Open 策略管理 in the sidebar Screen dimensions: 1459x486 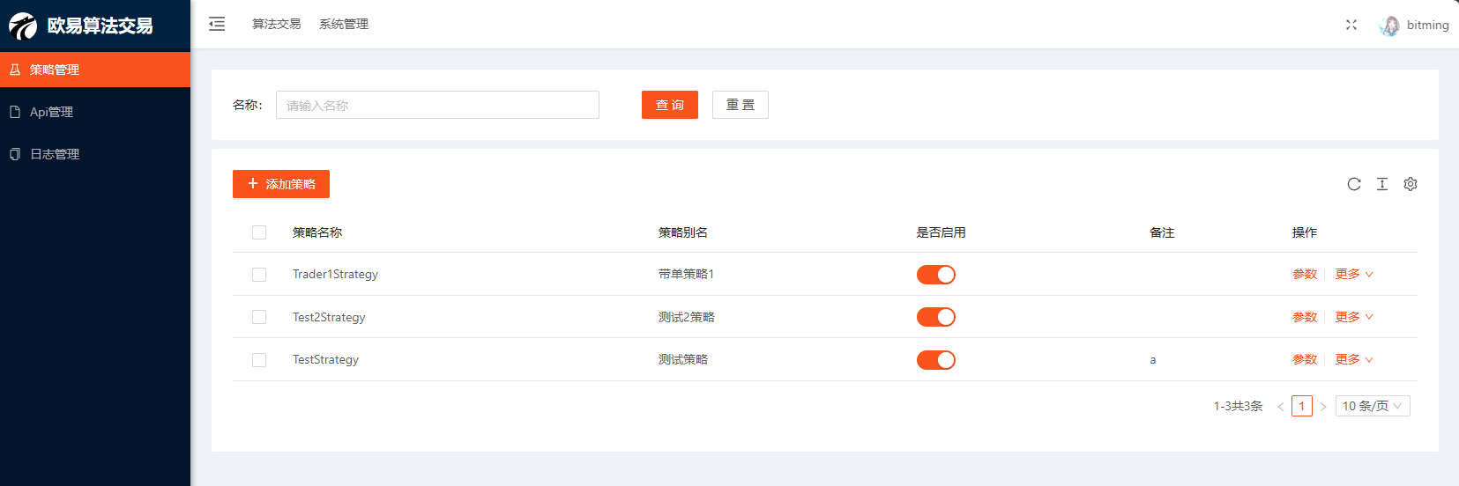click(x=95, y=70)
